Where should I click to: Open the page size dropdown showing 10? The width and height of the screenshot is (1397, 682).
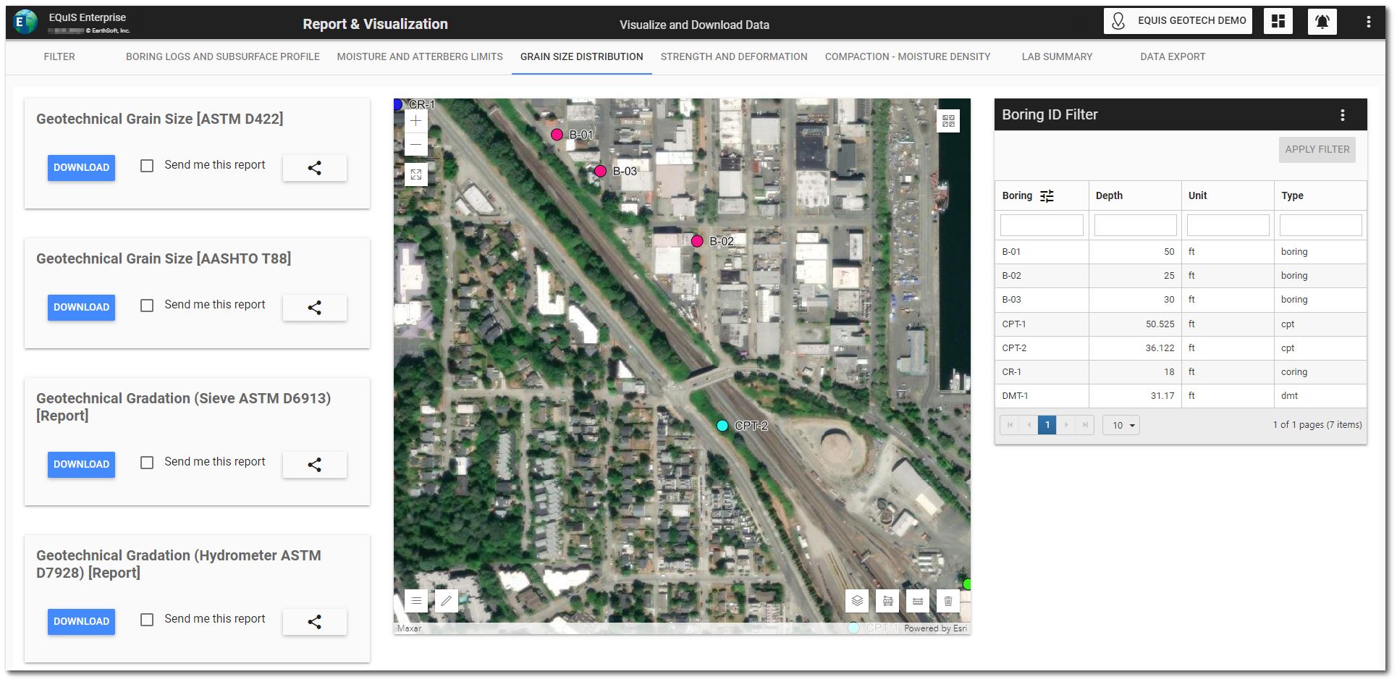tap(1120, 425)
